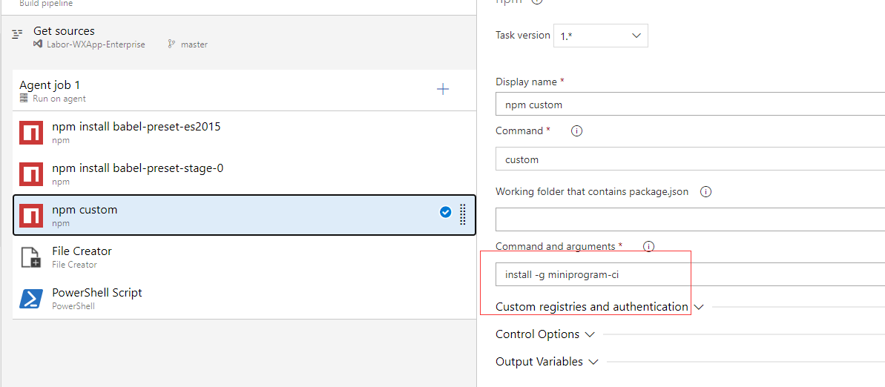Click the Get sources list icon
This screenshot has height=387, width=885.
18,34
